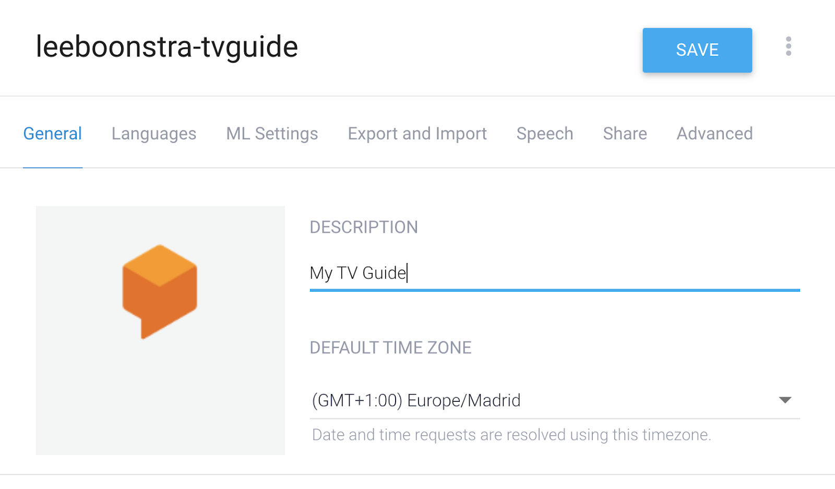Click the DESCRIPTION field label
The height and width of the screenshot is (489, 835).
pos(364,227)
